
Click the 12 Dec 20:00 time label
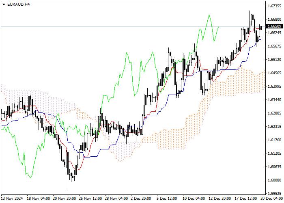click(219, 199)
